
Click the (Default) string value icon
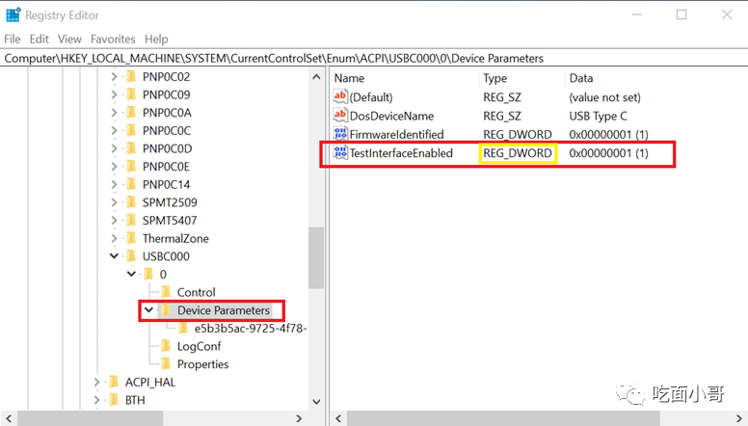pos(339,96)
